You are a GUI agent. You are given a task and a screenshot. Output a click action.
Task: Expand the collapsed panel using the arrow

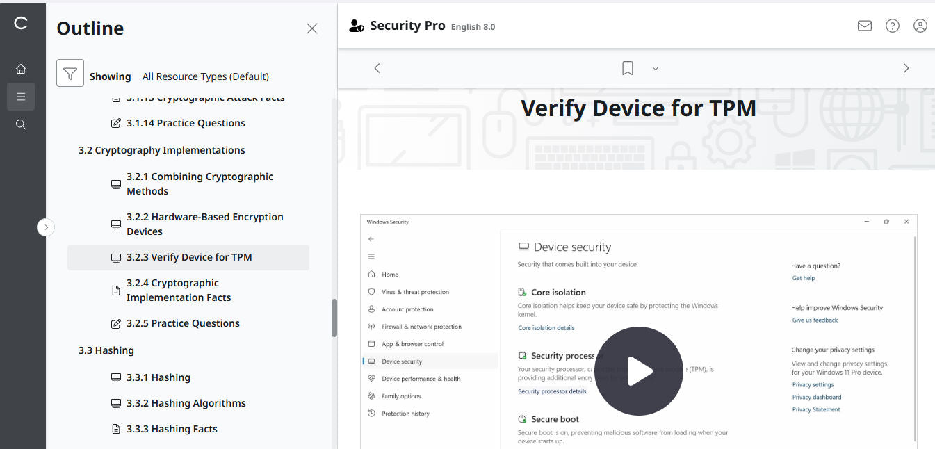(46, 227)
